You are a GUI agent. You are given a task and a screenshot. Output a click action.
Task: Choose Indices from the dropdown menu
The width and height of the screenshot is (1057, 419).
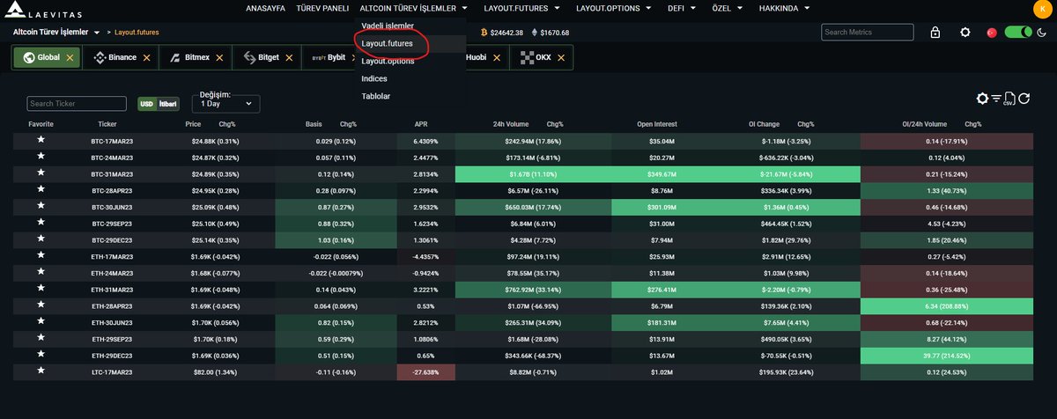[x=373, y=78]
